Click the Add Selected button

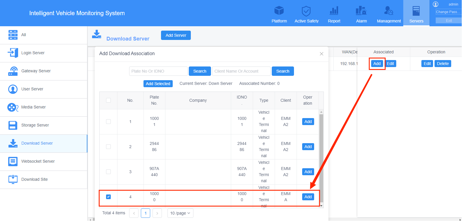click(158, 84)
